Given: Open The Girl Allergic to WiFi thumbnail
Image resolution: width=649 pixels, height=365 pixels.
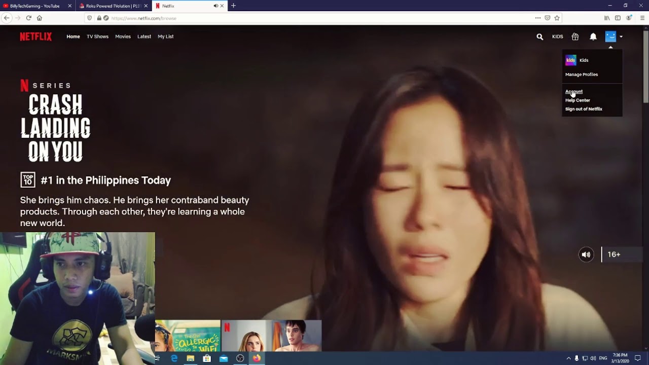Looking at the screenshot, I should click(188, 336).
